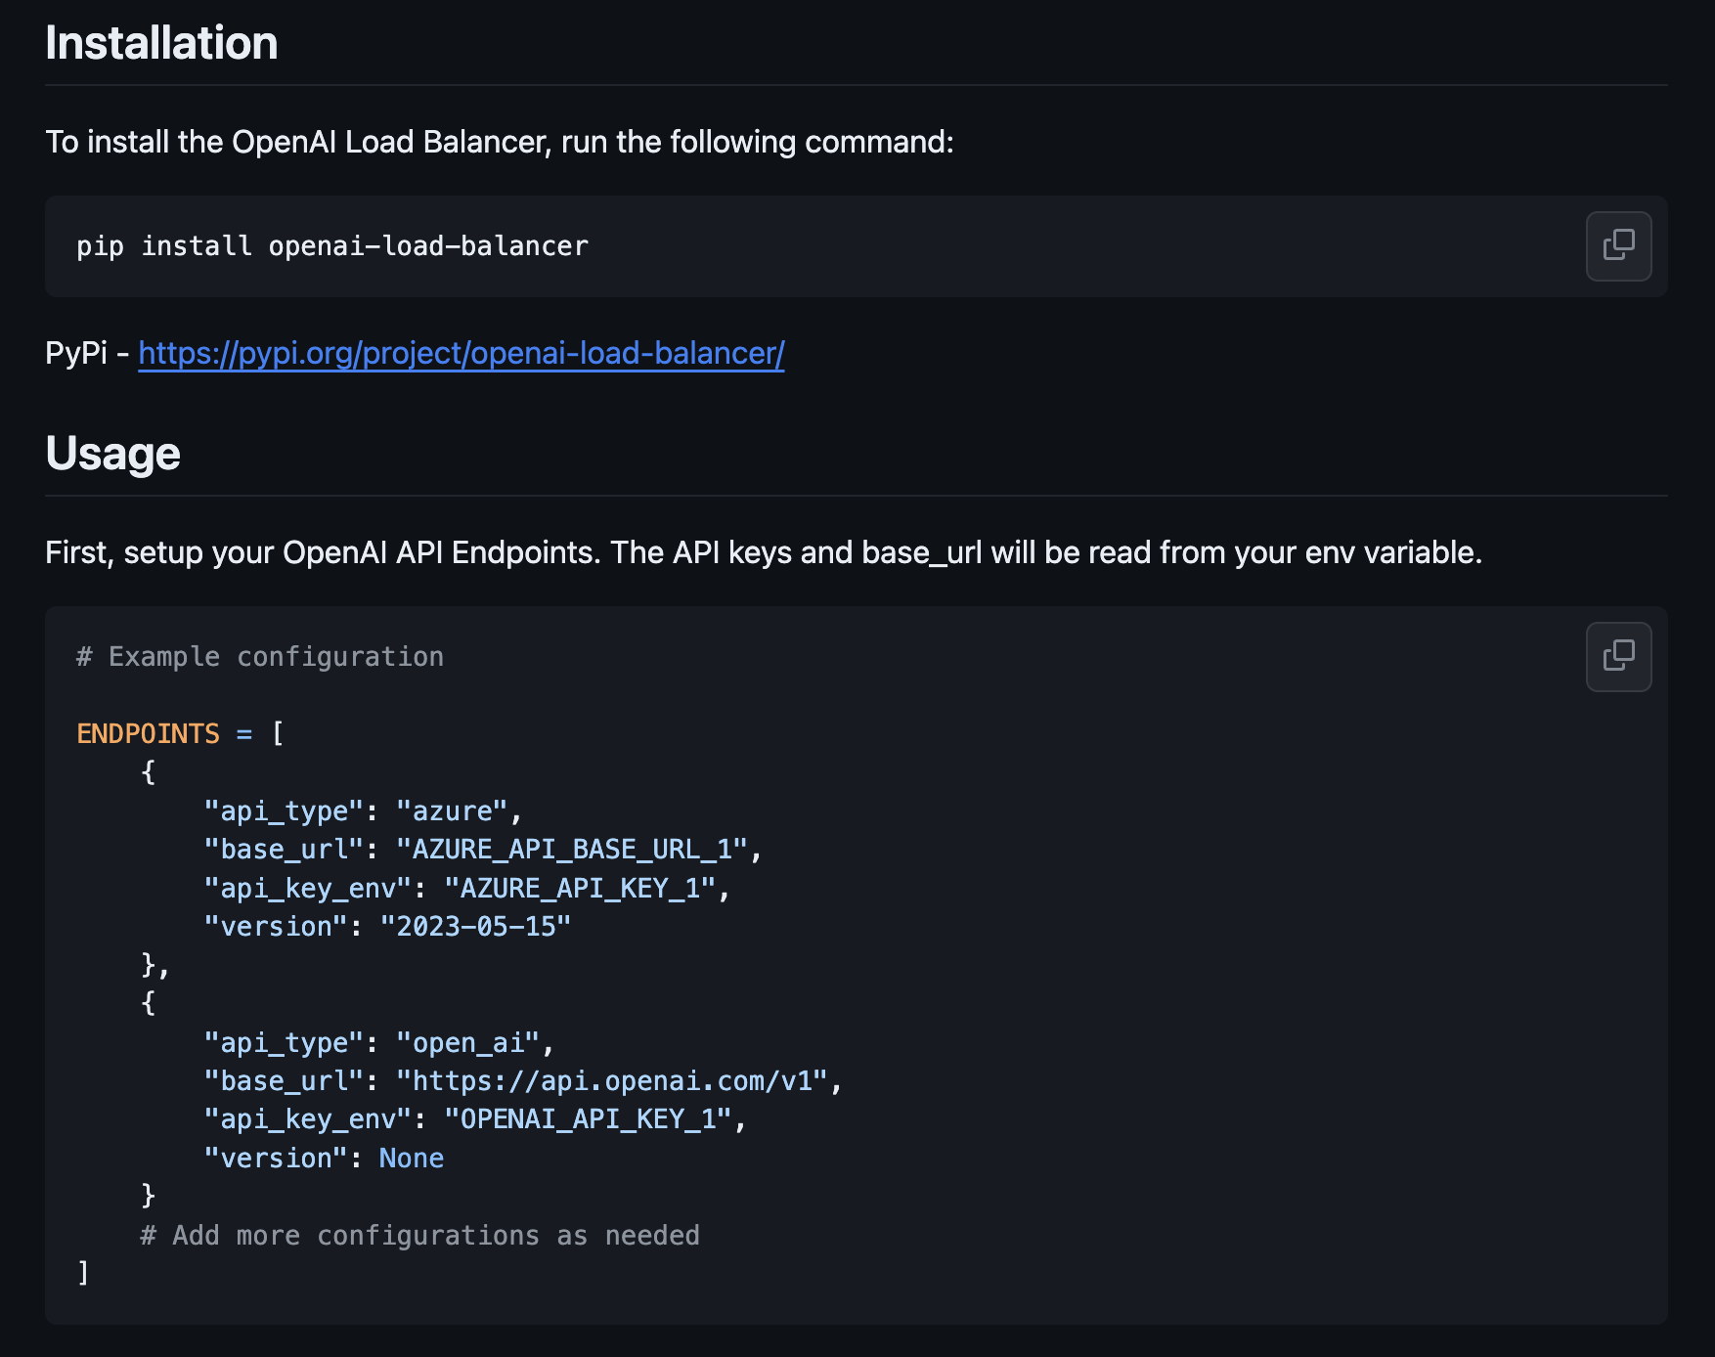Click the Installation heading
Screen dimensions: 1715x1357
click(x=161, y=43)
